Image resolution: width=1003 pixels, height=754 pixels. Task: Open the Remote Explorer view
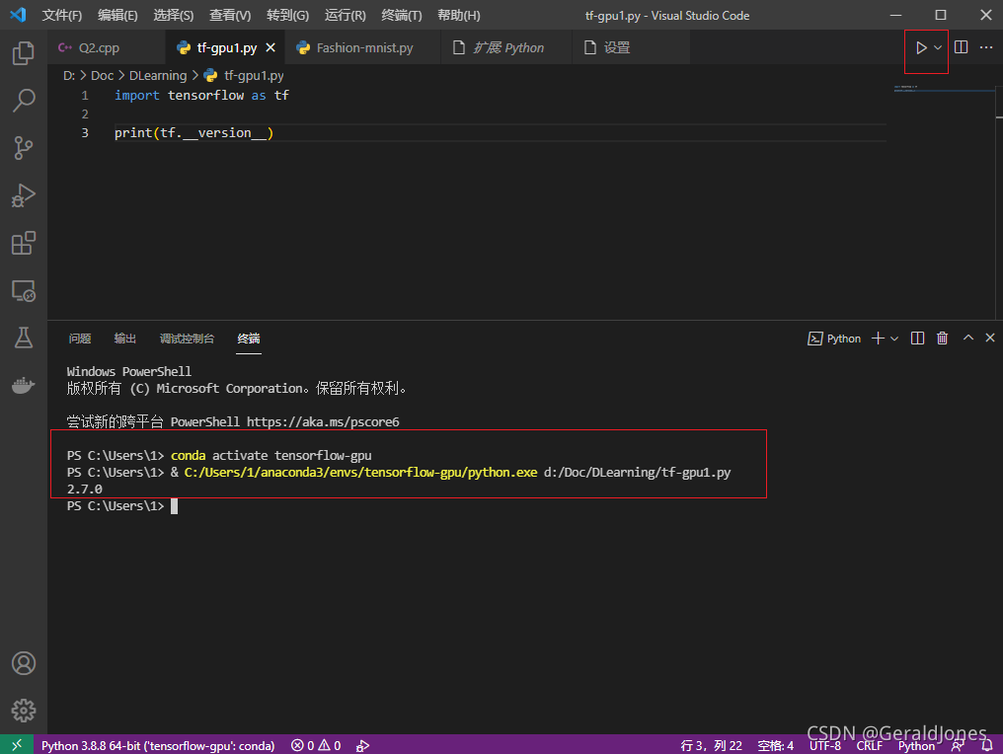coord(24,291)
